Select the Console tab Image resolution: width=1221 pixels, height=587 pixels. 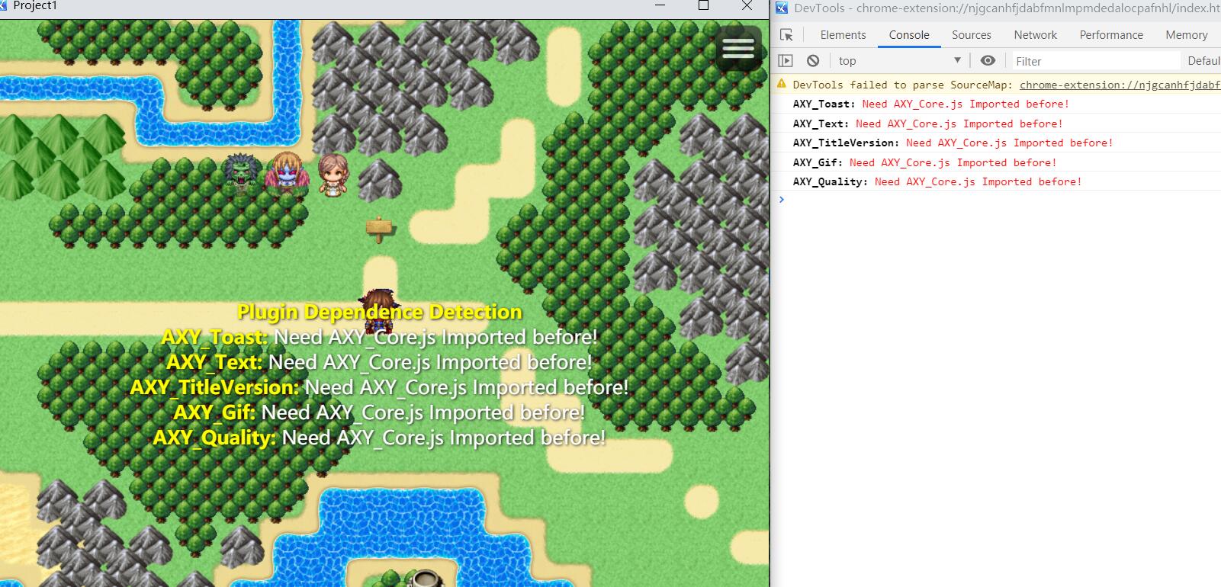[x=909, y=35]
